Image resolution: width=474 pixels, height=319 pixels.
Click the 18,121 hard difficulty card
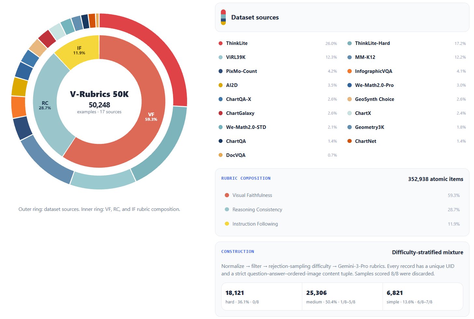(x=262, y=297)
